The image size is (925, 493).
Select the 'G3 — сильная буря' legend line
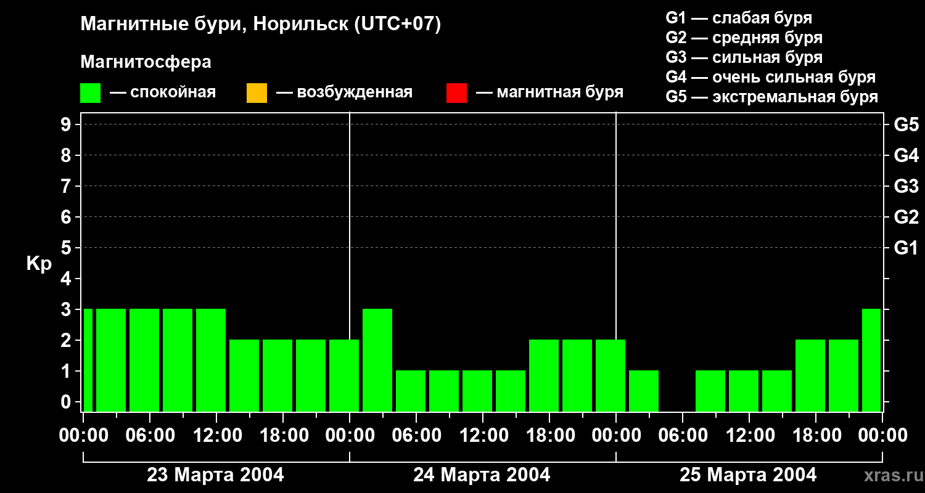(744, 57)
